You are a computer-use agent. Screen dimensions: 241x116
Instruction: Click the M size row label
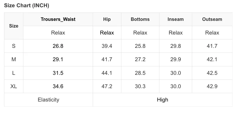tap(14, 59)
